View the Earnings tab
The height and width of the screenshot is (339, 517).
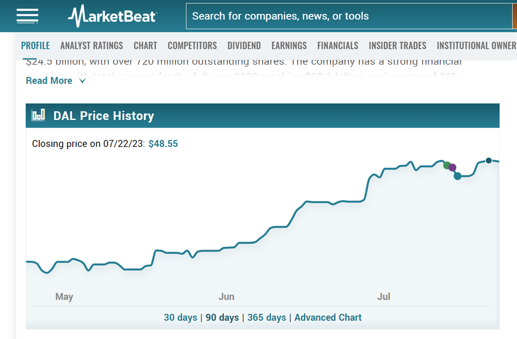pos(289,46)
